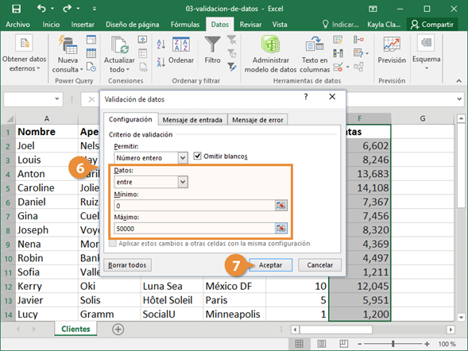This screenshot has width=468, height=351.
Task: Click the Kayla Cla... account name
Action: 384,25
